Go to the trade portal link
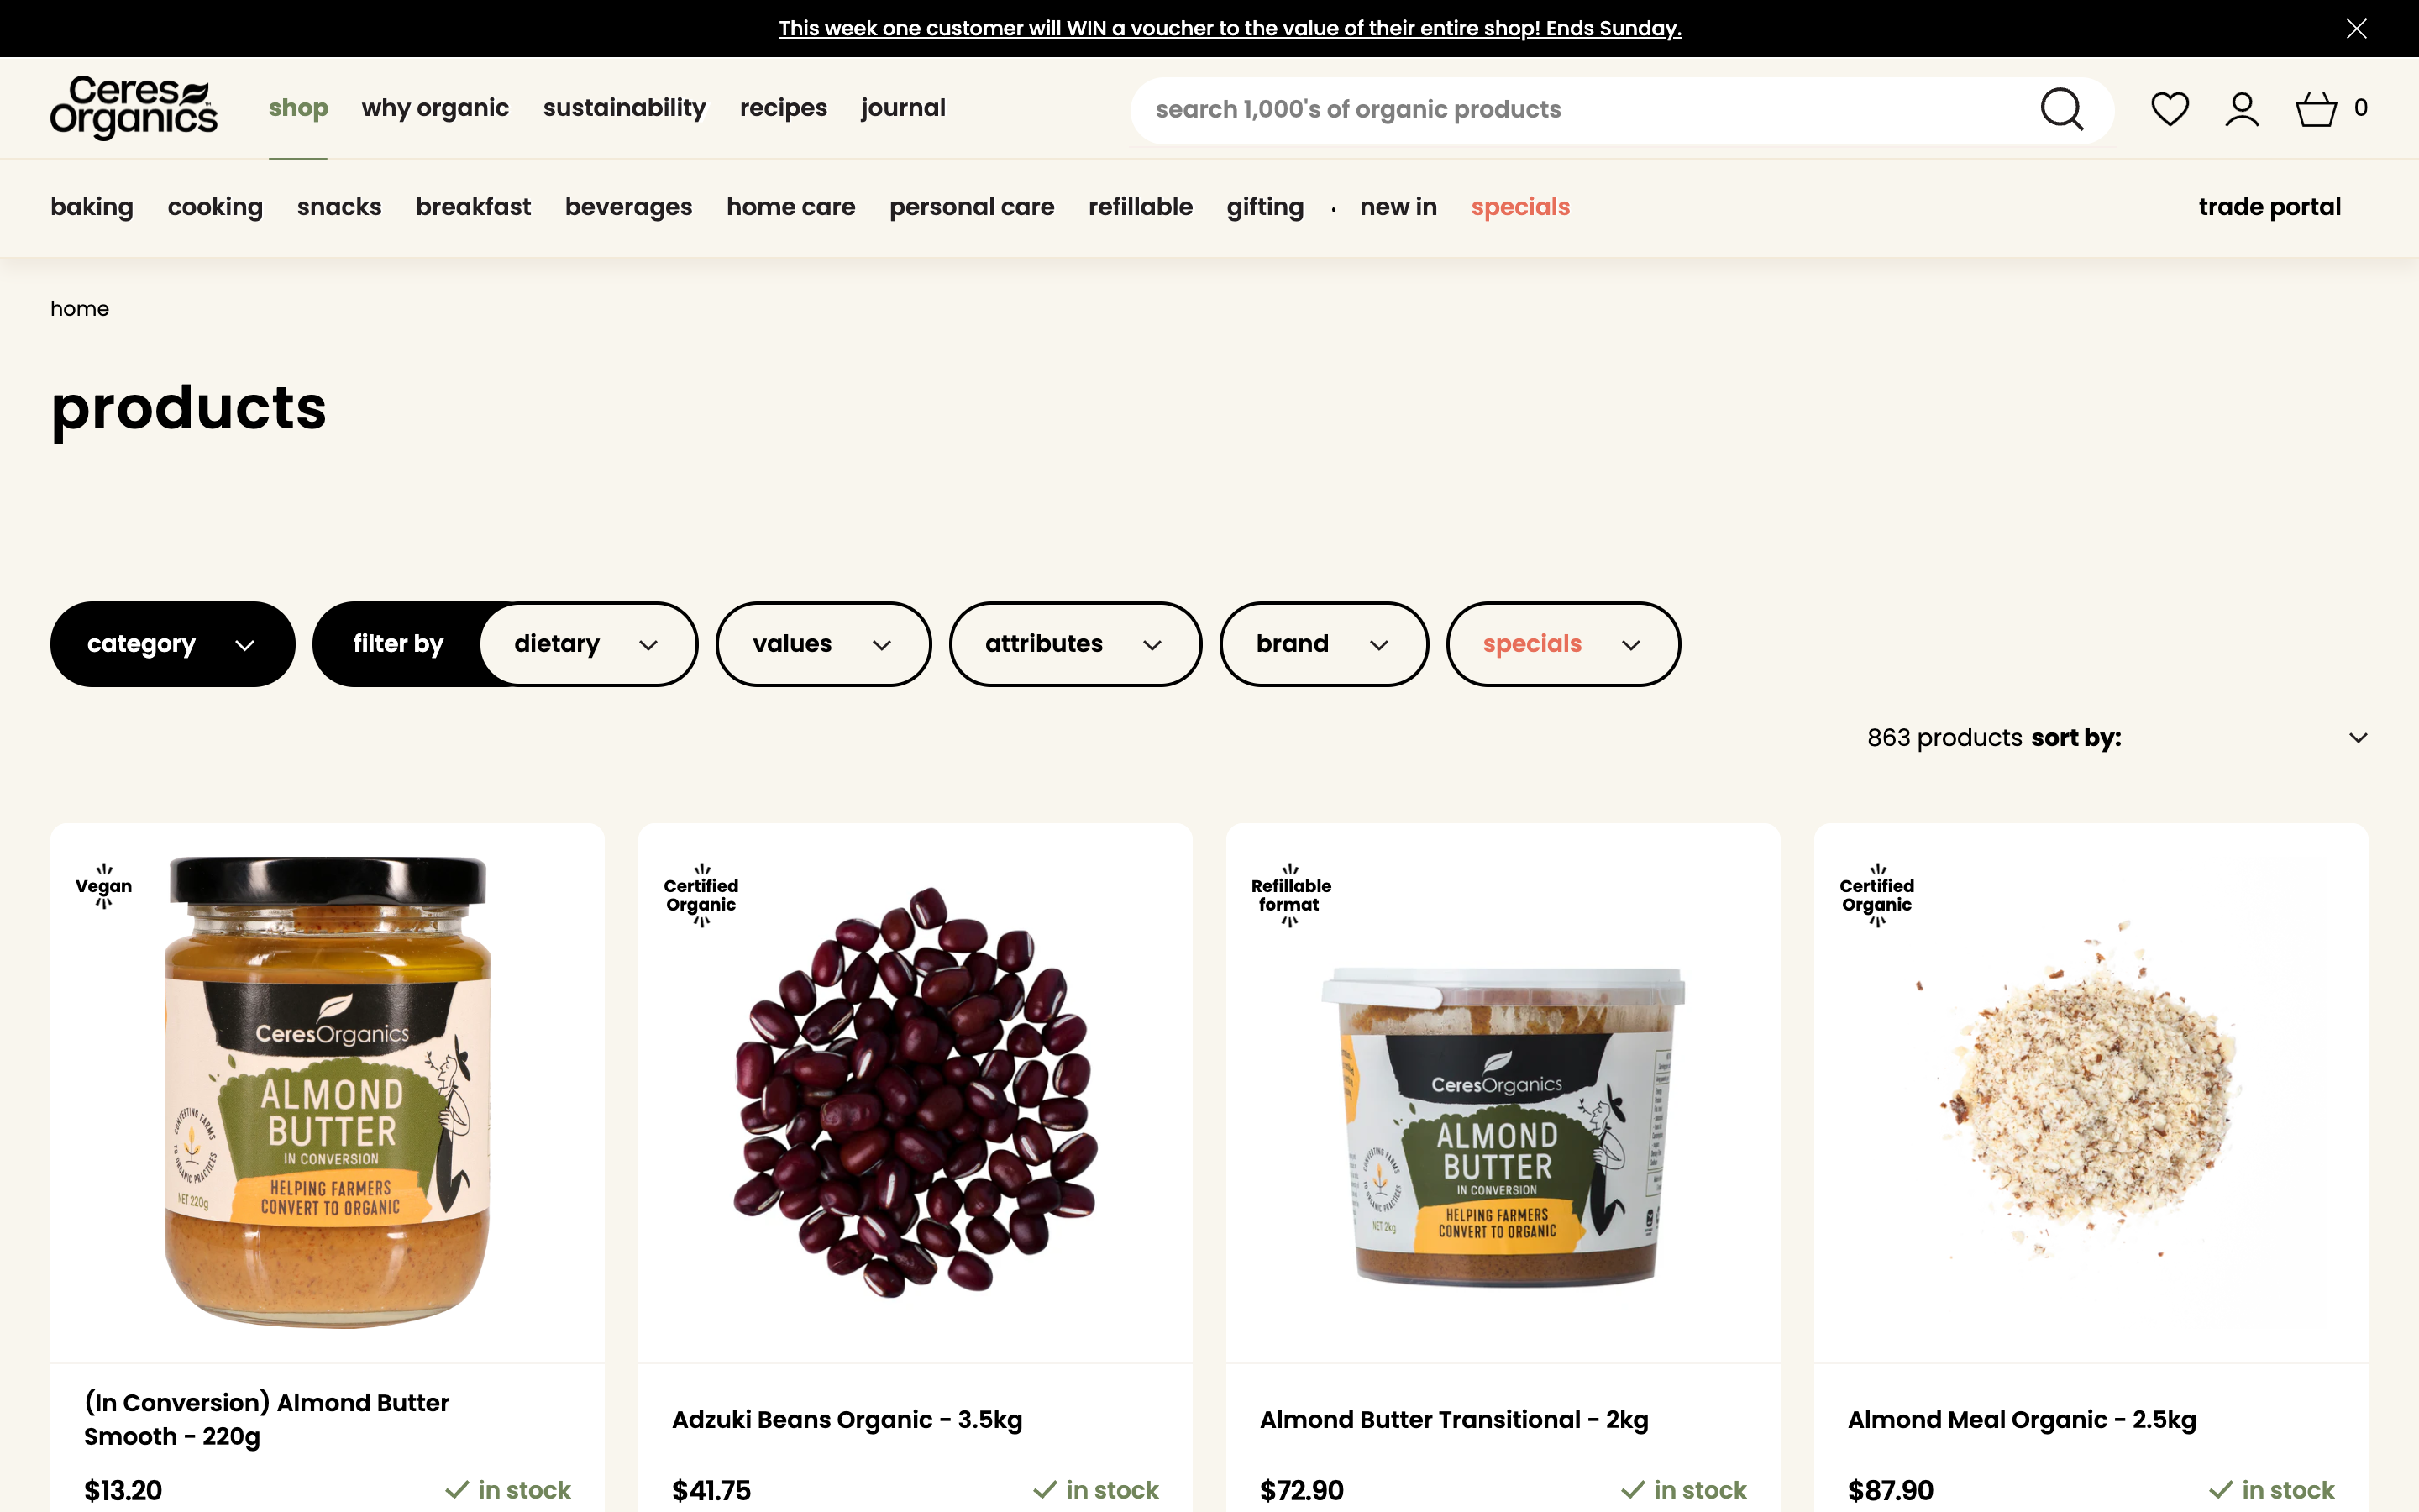Viewport: 2419px width, 1512px height. click(2269, 207)
